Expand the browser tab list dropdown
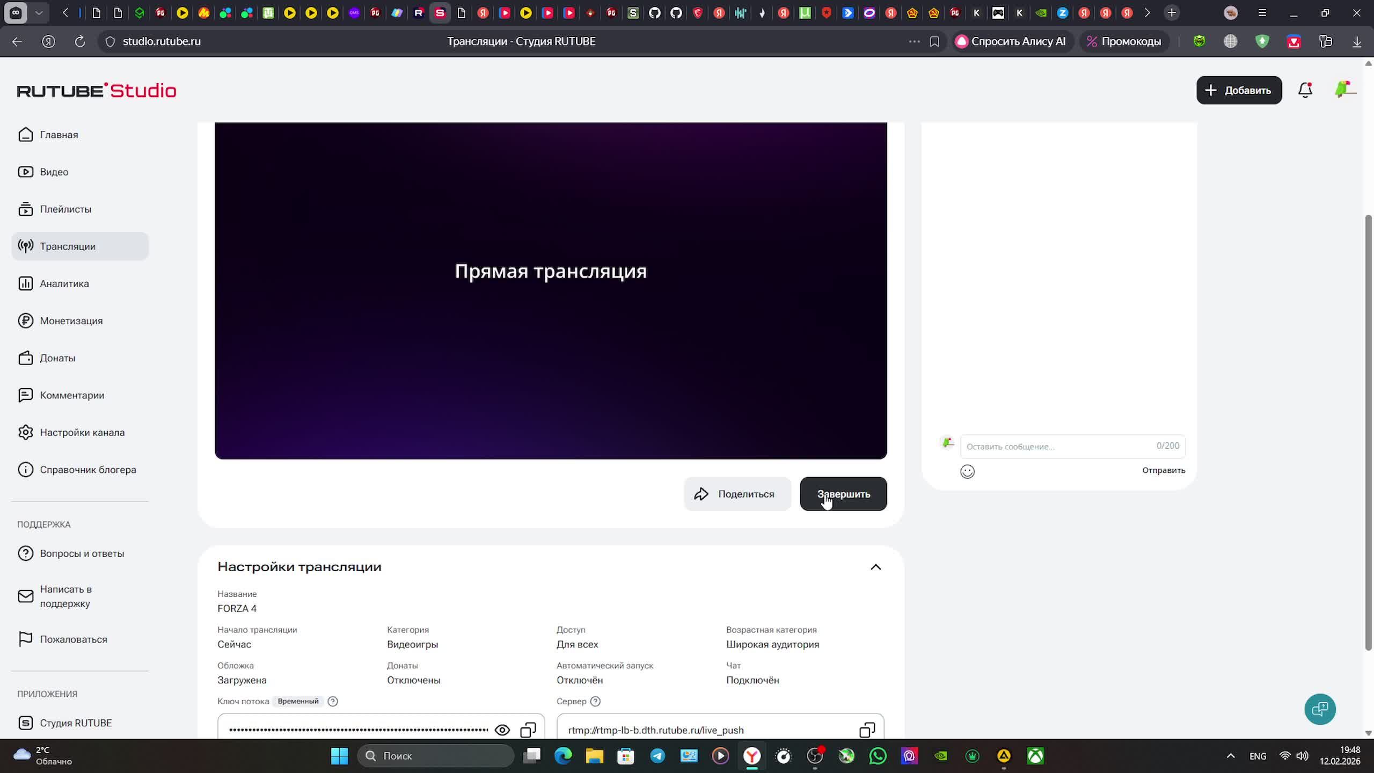 pos(39,13)
